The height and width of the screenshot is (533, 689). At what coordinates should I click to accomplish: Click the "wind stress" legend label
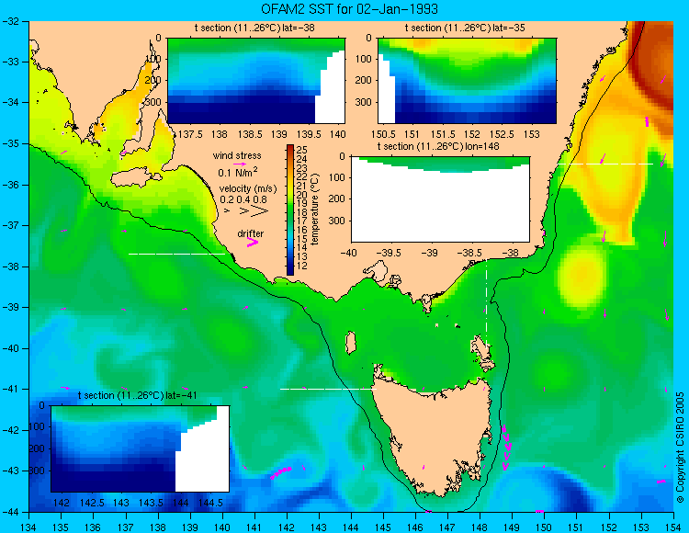(x=237, y=155)
